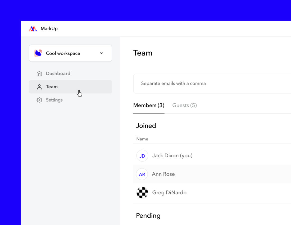The height and width of the screenshot is (225, 291).
Task: Switch to the Guests (5) tab
Action: (184, 105)
